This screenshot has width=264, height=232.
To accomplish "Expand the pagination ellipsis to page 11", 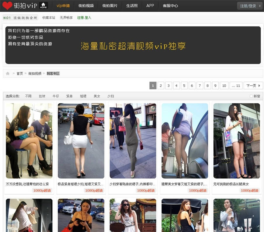I will (x=236, y=86).
